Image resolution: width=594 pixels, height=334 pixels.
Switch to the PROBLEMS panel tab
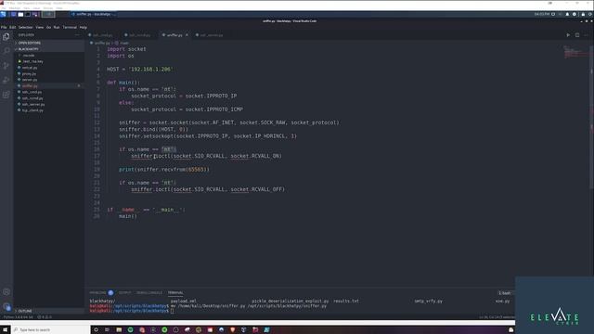pyautogui.click(x=97, y=293)
